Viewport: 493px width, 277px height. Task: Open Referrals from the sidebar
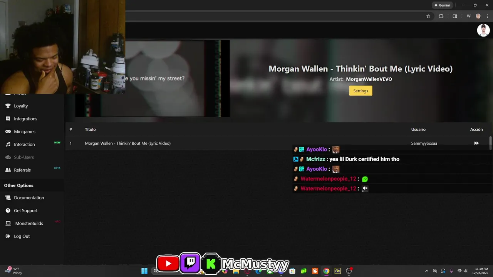pos(22,170)
